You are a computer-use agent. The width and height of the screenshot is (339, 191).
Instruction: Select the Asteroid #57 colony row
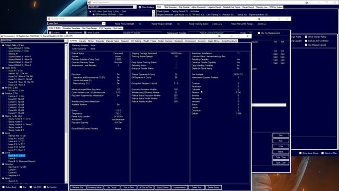tap(18, 74)
